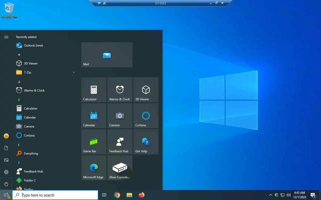The width and height of the screenshot is (321, 200).
Task: Launch 3D Viewer from the app list
Action: [45, 63]
